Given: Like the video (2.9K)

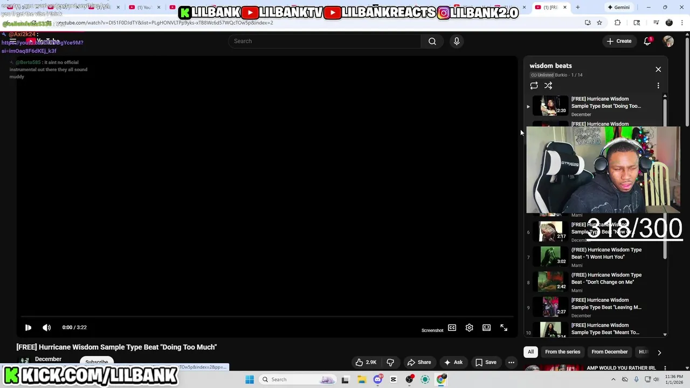Looking at the screenshot, I should (365, 362).
